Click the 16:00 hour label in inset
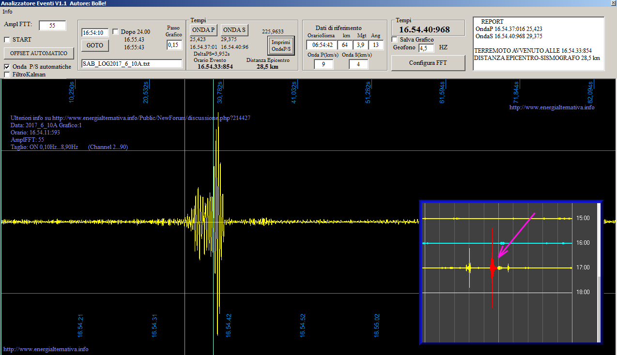The width and height of the screenshot is (617, 355). pos(583,243)
